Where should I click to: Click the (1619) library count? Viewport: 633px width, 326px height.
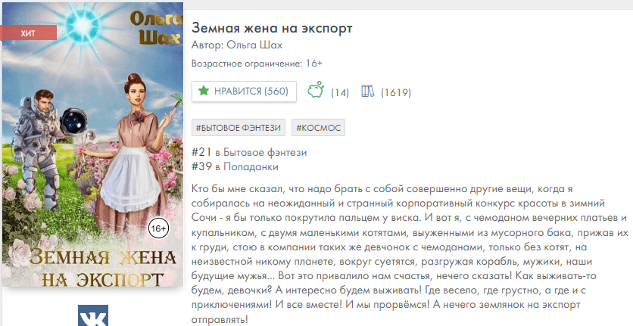click(395, 92)
